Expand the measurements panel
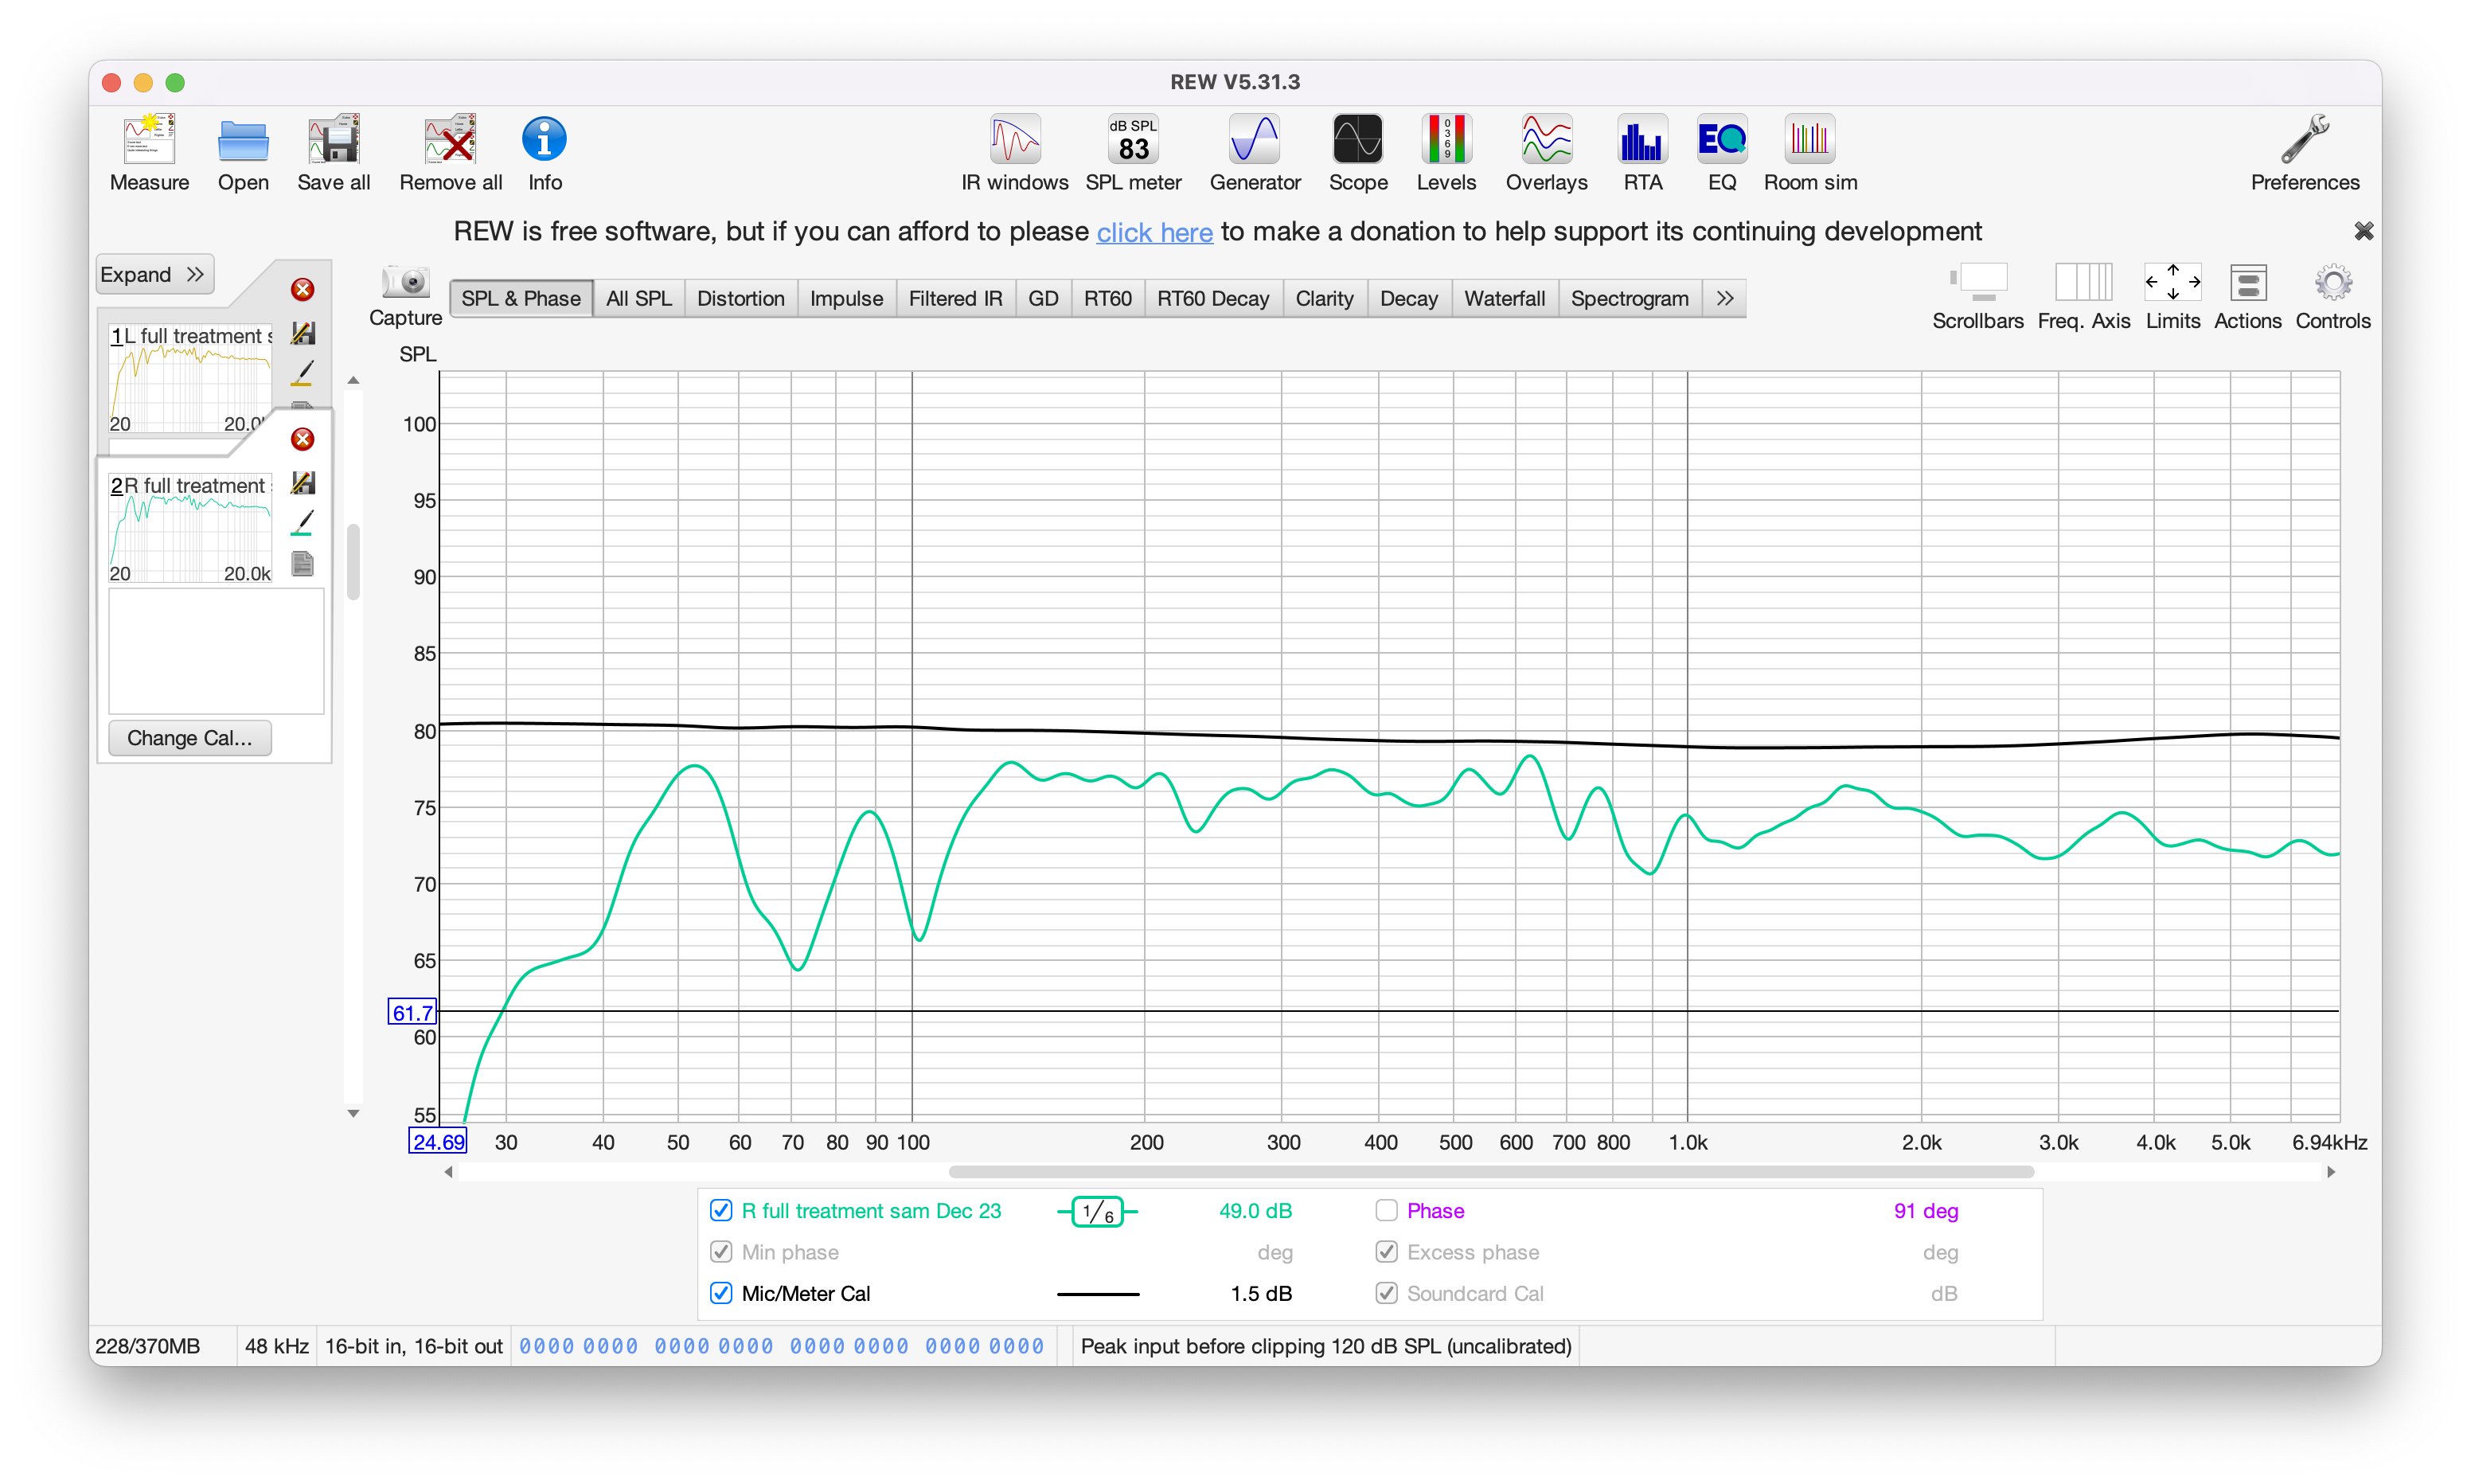The width and height of the screenshot is (2471, 1484). point(154,274)
